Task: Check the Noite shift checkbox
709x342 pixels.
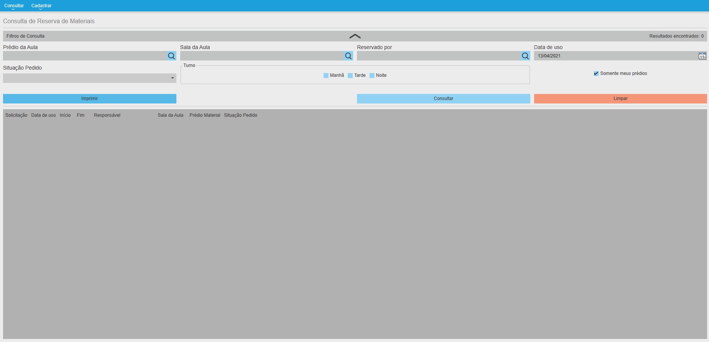Action: click(x=372, y=75)
